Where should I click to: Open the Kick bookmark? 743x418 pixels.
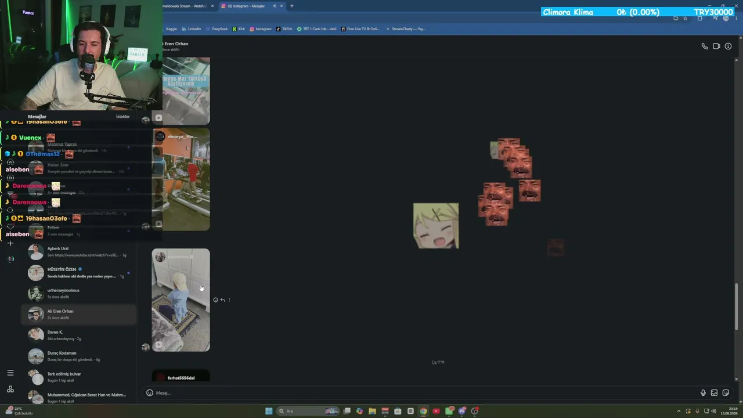239,29
